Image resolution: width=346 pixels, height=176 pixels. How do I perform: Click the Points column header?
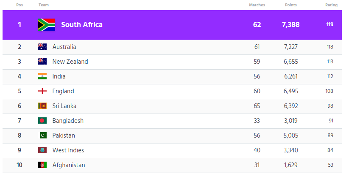(x=291, y=5)
